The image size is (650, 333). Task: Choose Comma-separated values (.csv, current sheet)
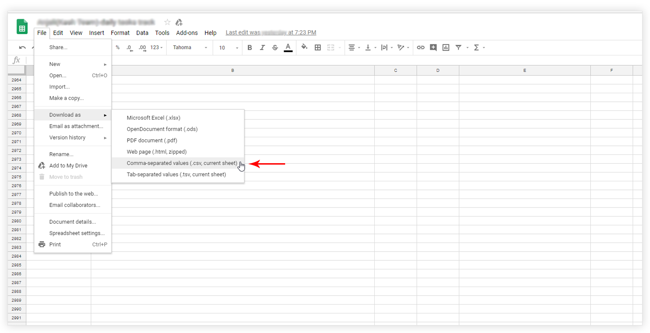[x=182, y=163]
